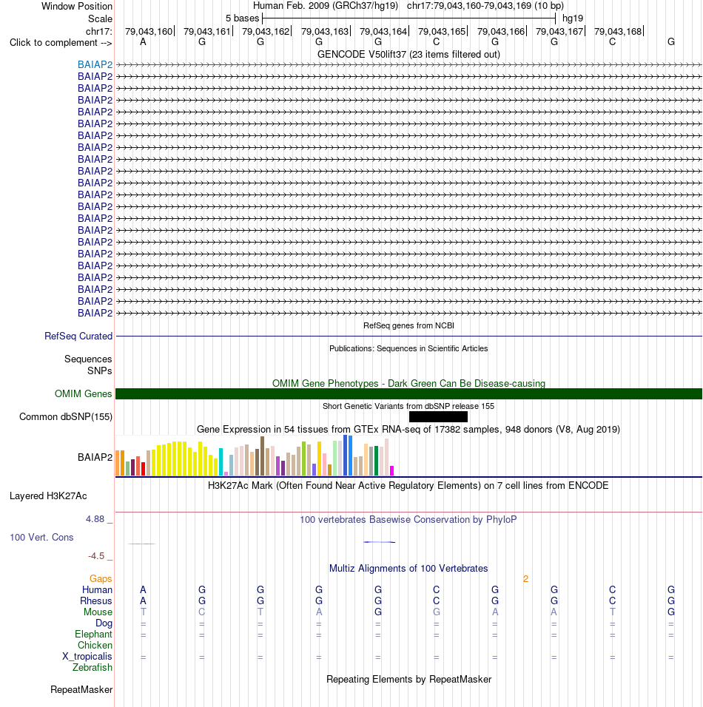
Task: Click the Sequences track label
Action: (88, 359)
